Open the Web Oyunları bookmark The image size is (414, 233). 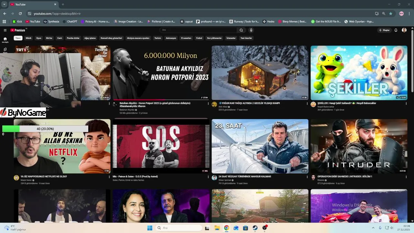pyautogui.click(x=359, y=22)
